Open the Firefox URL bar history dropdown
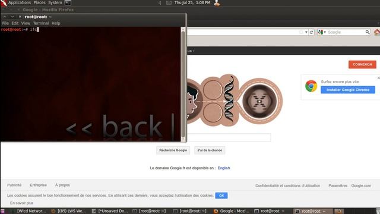Image resolution: width=380 pixels, height=214 pixels. click(306, 32)
